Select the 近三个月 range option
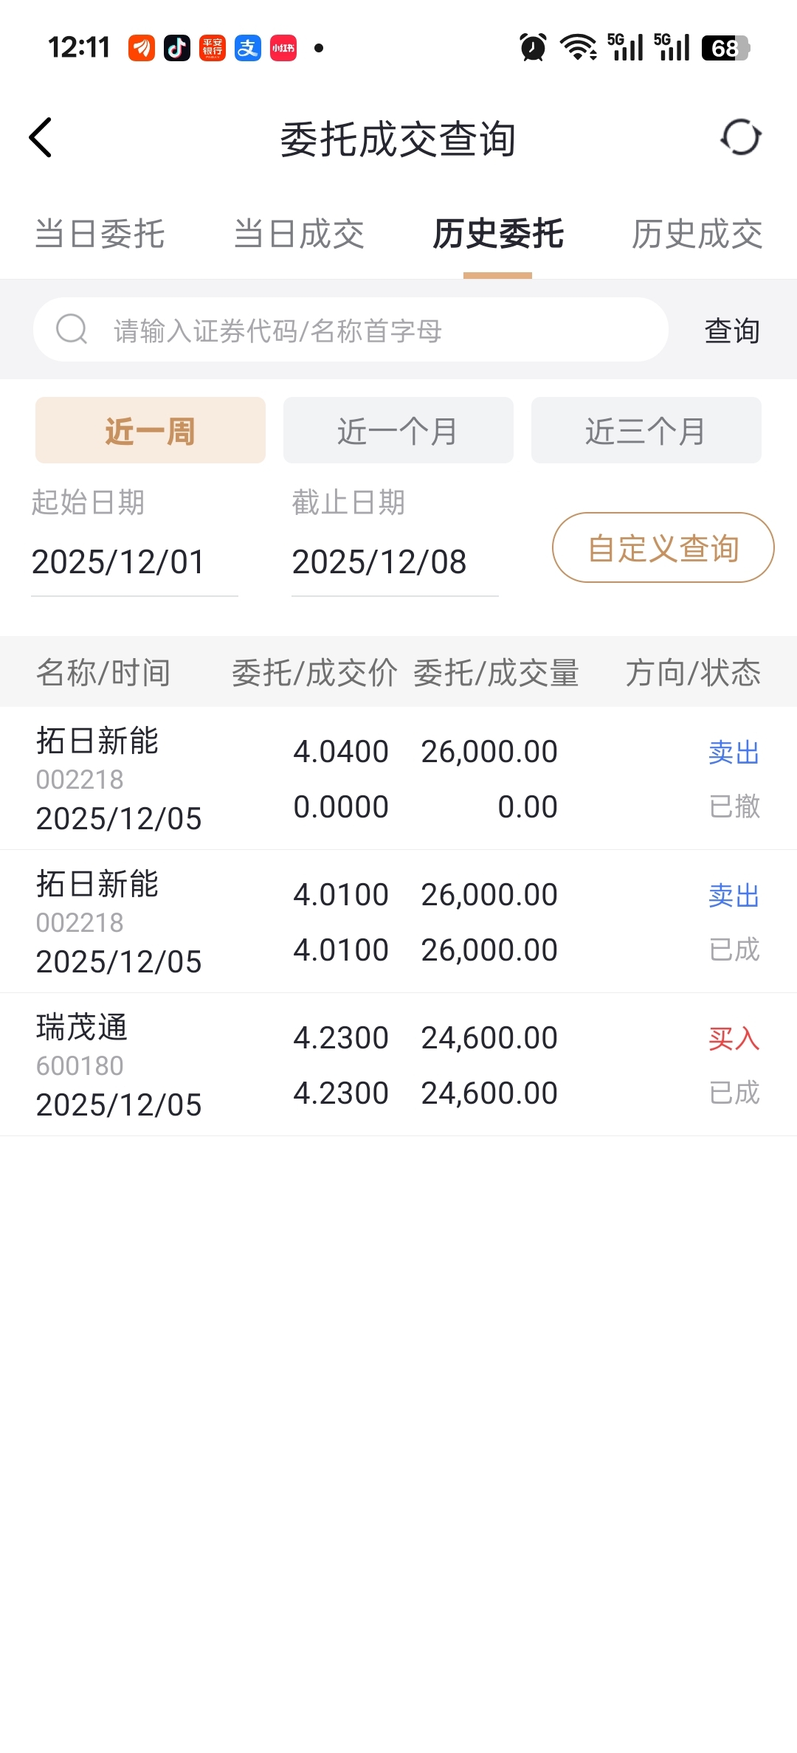 646,430
